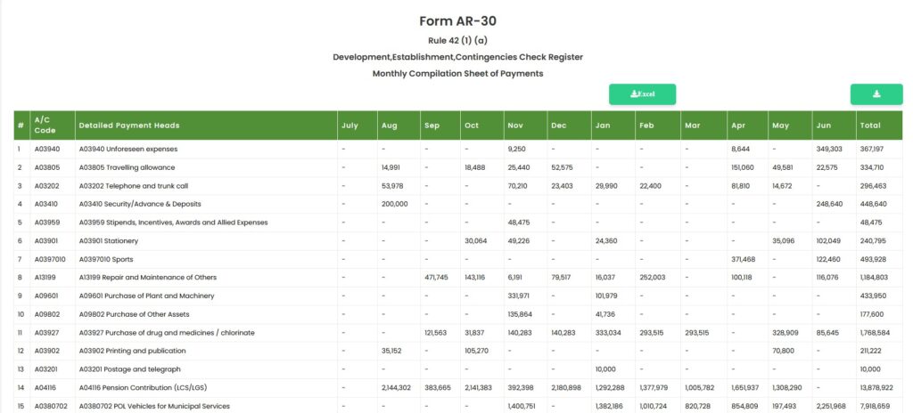Click POL Vehicles Jun value 2,251,968
This screenshot has width=913, height=413.
832,406
